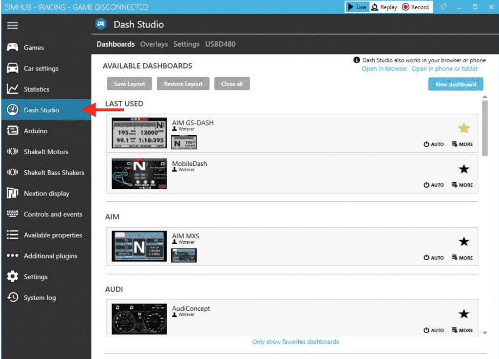The width and height of the screenshot is (499, 359).
Task: Pin the window with the pin icon
Action: click(443, 7)
